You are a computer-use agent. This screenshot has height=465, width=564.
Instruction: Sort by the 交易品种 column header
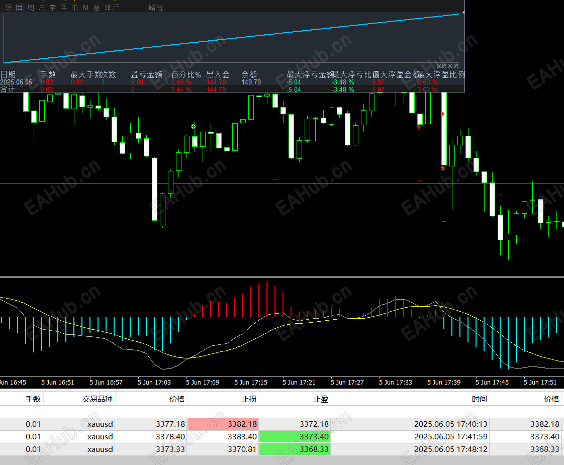pos(97,399)
